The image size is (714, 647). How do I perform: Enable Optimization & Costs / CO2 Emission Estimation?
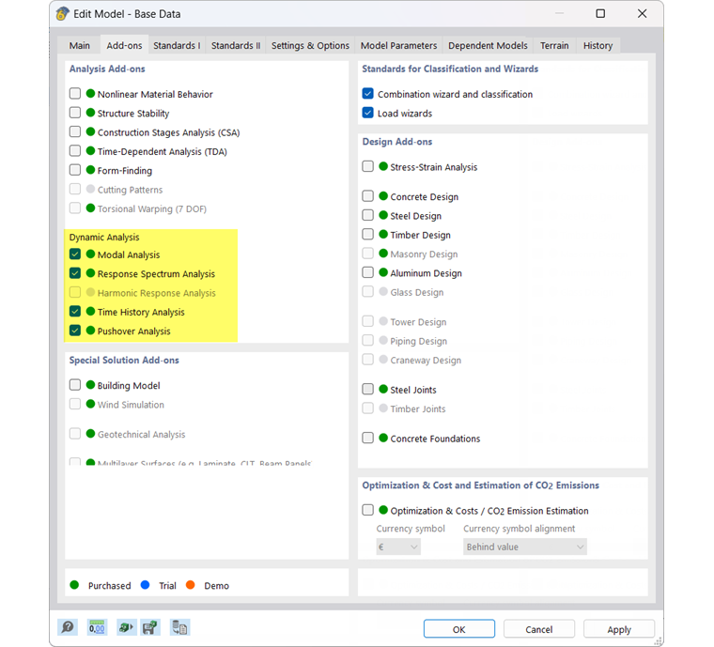[x=368, y=510]
